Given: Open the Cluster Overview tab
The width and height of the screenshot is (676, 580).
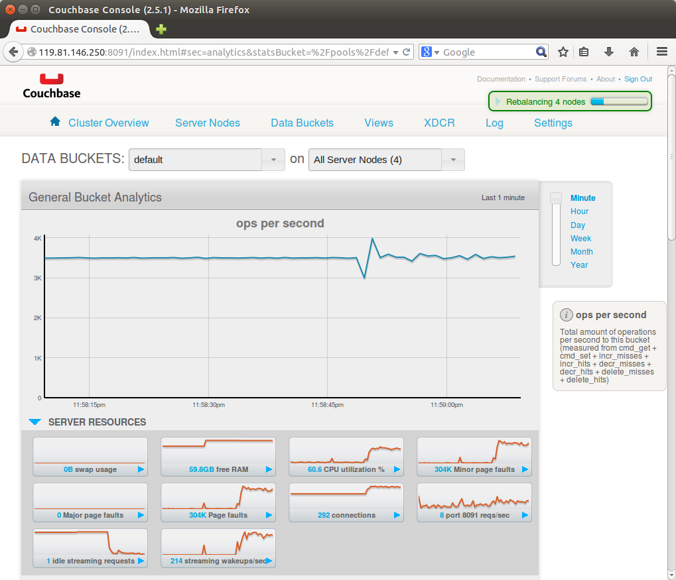Looking at the screenshot, I should [x=108, y=123].
